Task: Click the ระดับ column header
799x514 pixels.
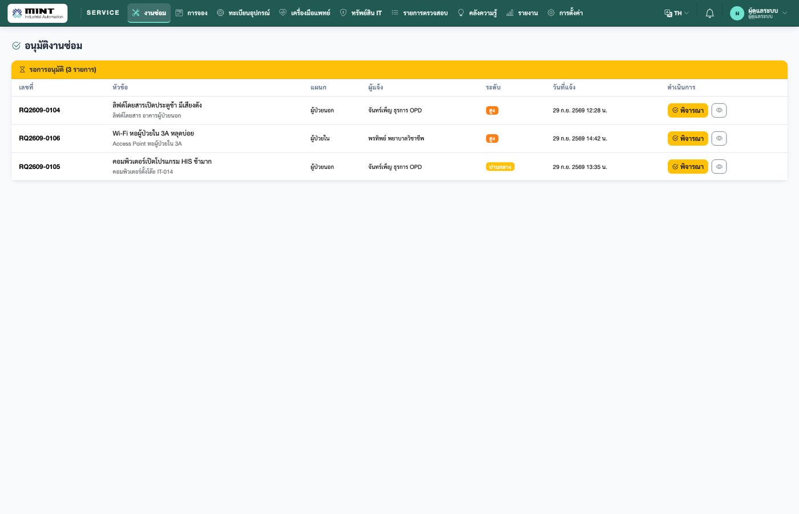Action: (x=493, y=87)
